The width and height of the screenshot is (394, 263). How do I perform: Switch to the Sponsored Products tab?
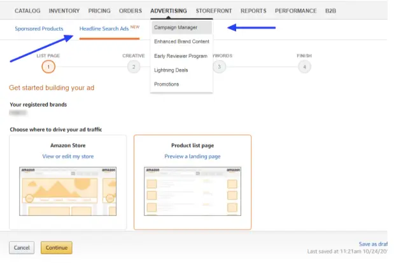[x=39, y=29]
